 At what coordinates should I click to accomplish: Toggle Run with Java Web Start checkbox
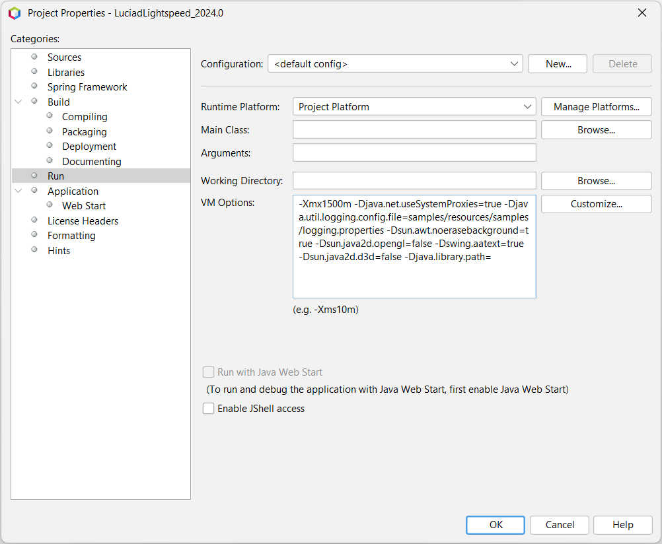[208, 372]
